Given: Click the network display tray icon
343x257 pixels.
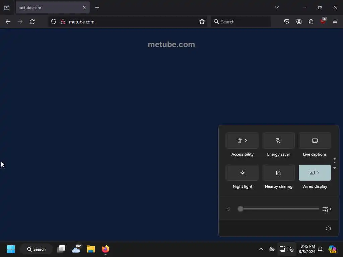Looking at the screenshot, I should (282, 249).
